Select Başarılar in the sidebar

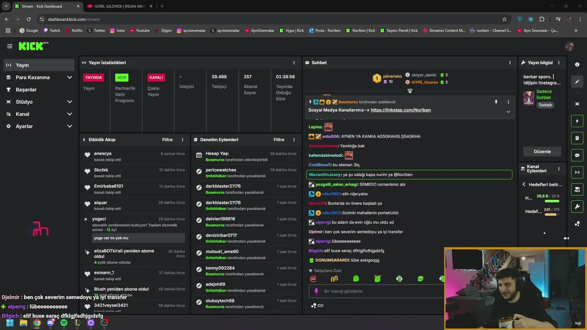[x=39, y=90]
